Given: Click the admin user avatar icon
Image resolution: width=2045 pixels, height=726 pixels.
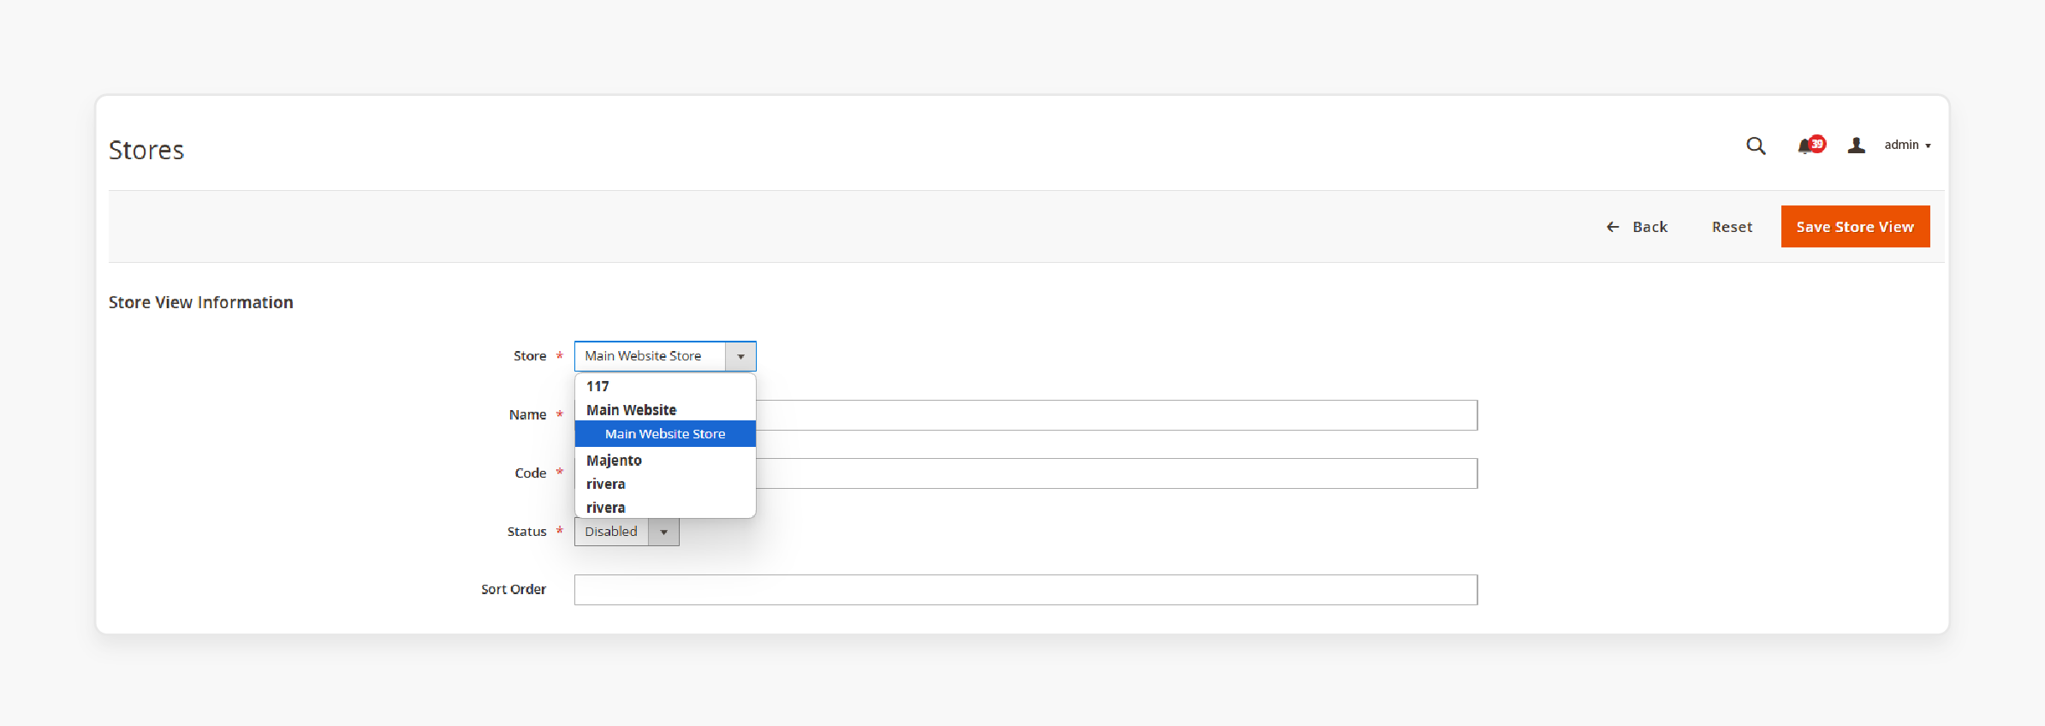Looking at the screenshot, I should pos(1856,146).
